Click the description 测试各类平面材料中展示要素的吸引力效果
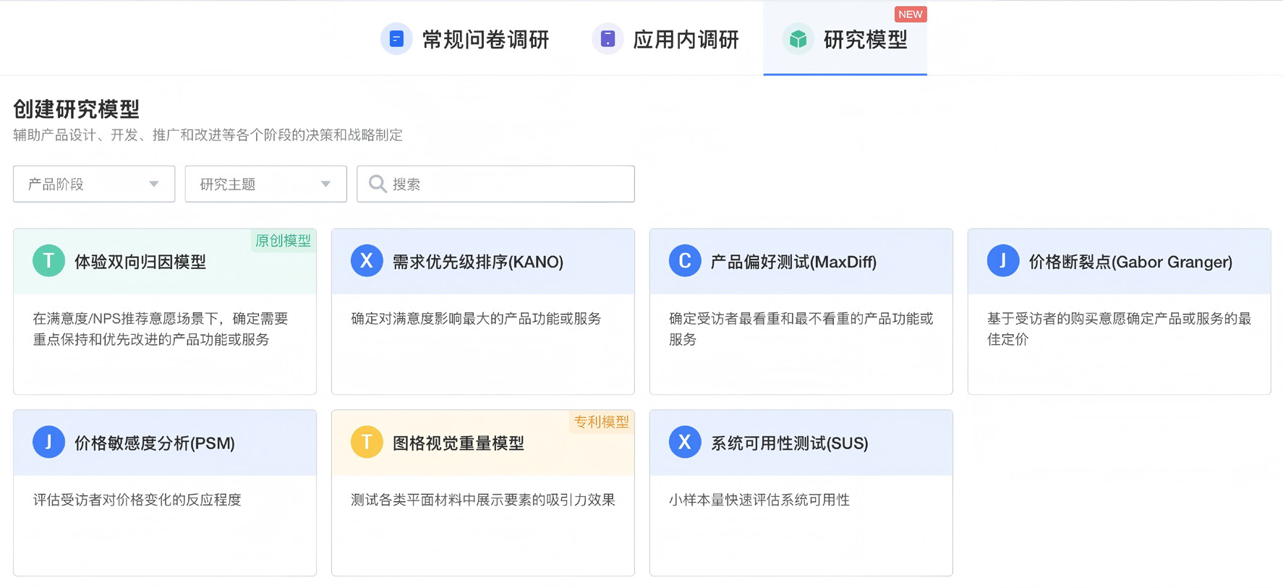1283x588 pixels. click(483, 500)
